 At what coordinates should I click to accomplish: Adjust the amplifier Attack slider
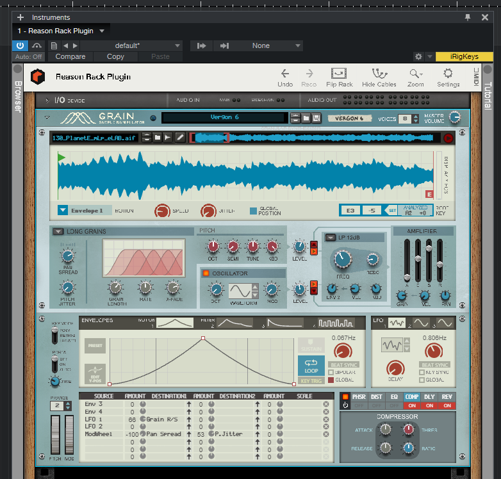[407, 277]
